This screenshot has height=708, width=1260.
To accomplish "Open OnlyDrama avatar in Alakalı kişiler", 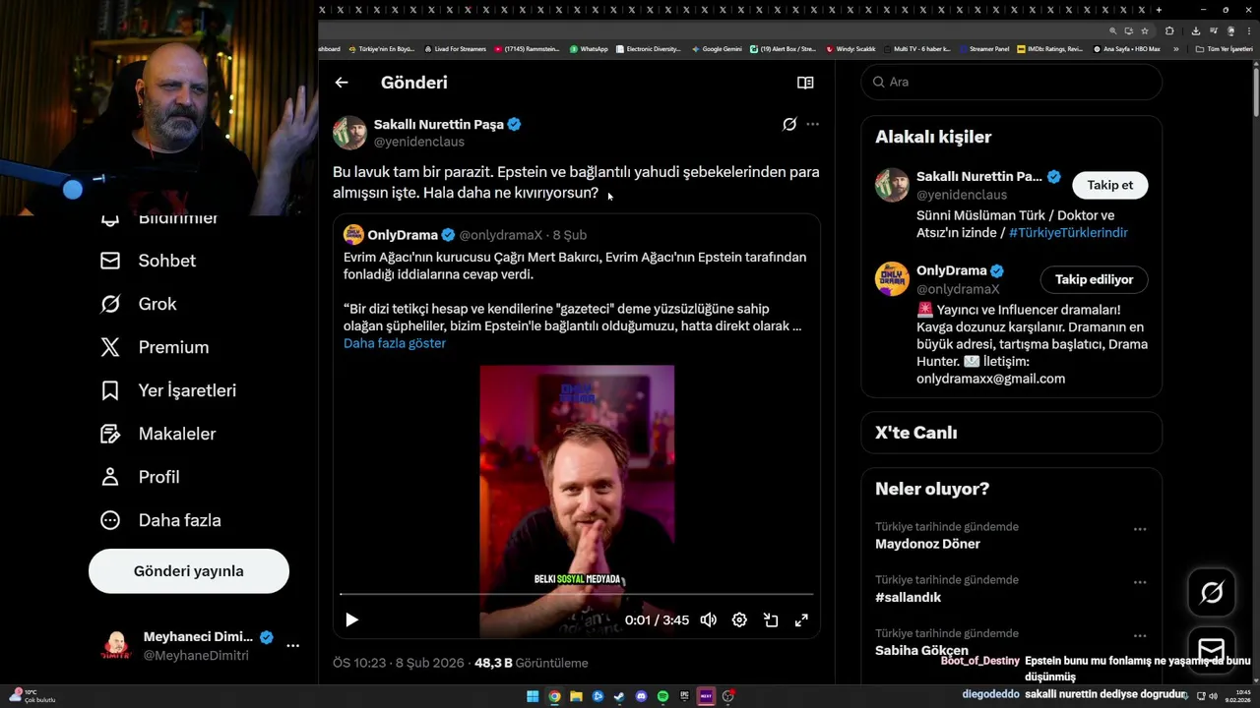I will 892,279.
